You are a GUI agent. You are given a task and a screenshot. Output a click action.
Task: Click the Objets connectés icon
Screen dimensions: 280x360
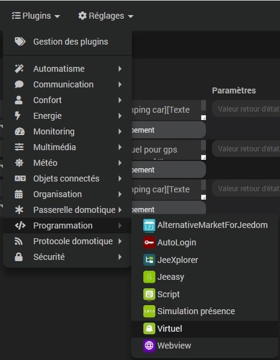(20, 178)
